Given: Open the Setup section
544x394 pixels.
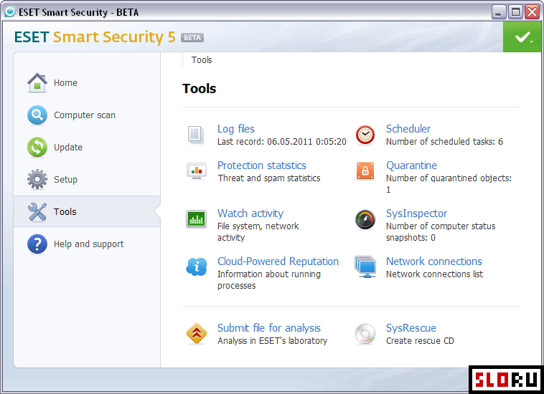Looking at the screenshot, I should click(x=87, y=179).
